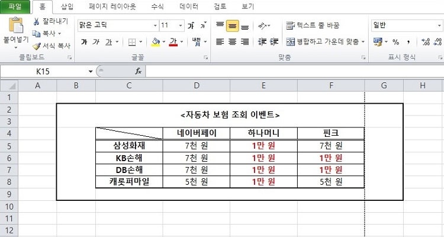Open the underline style dropdown arrow
Screen dimensions: 444x237
pos(117,42)
